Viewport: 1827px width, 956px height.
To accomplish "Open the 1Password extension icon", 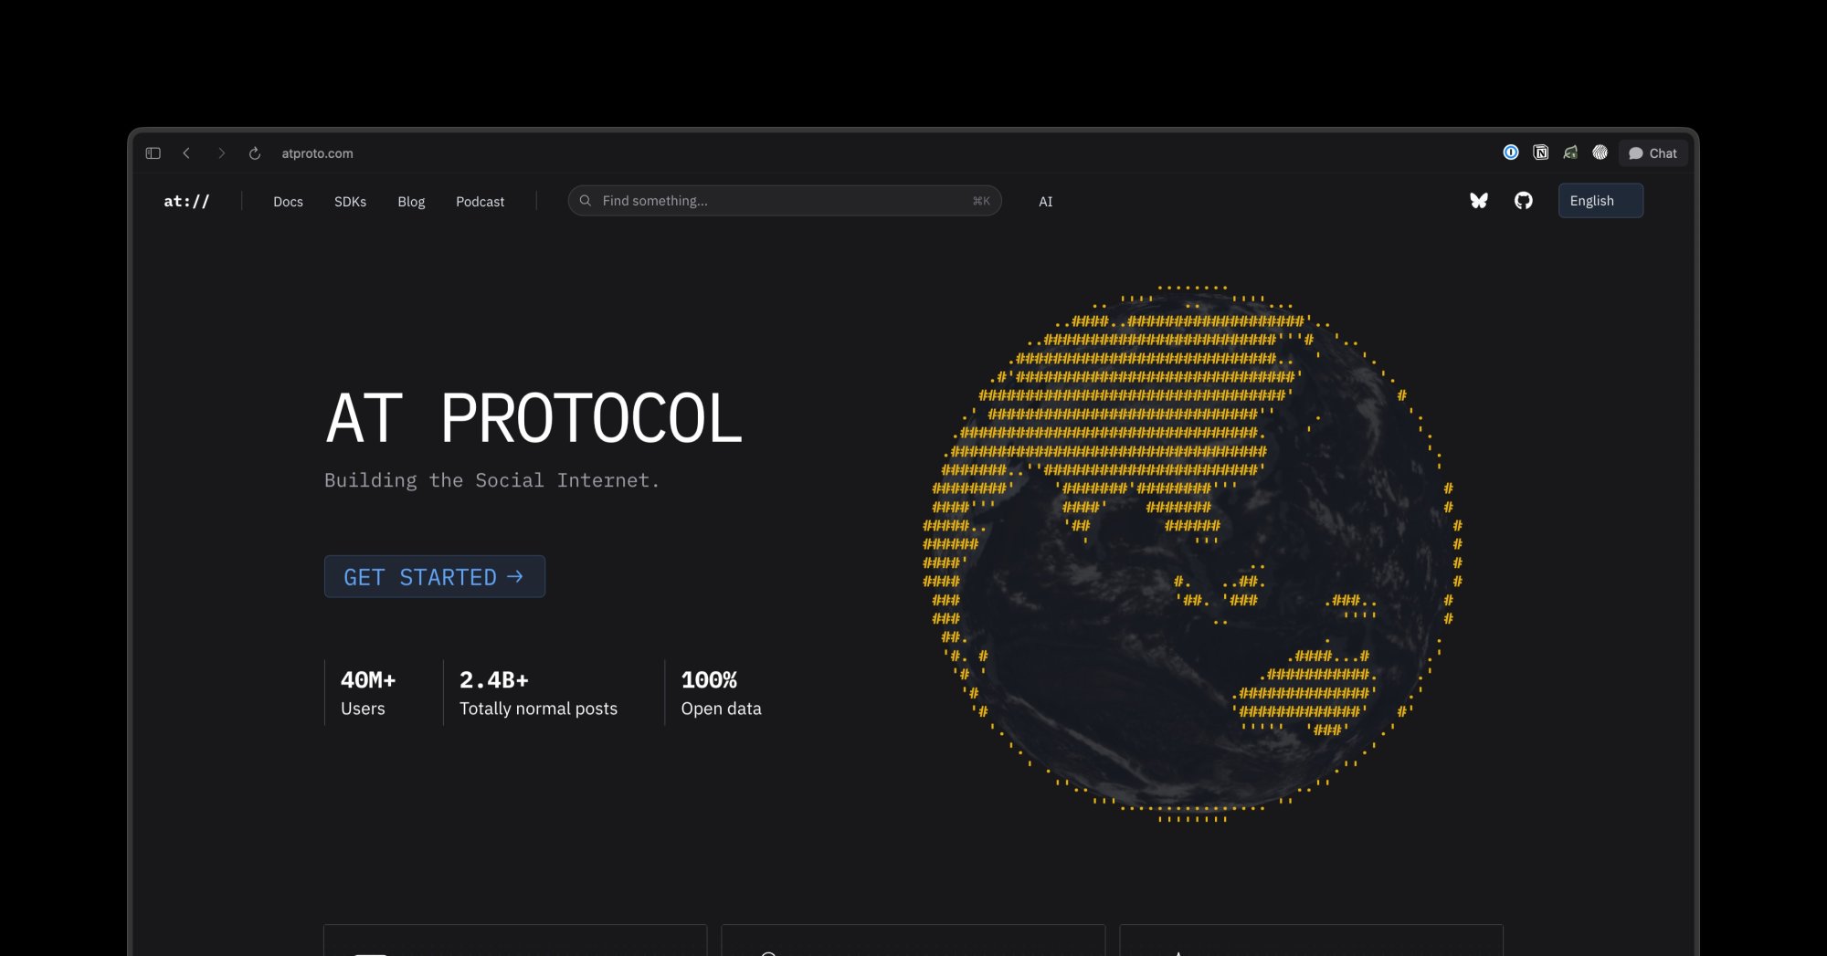I will tap(1511, 152).
